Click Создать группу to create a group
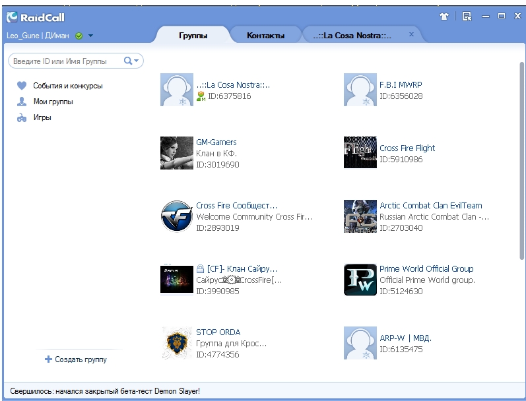 [75, 359]
